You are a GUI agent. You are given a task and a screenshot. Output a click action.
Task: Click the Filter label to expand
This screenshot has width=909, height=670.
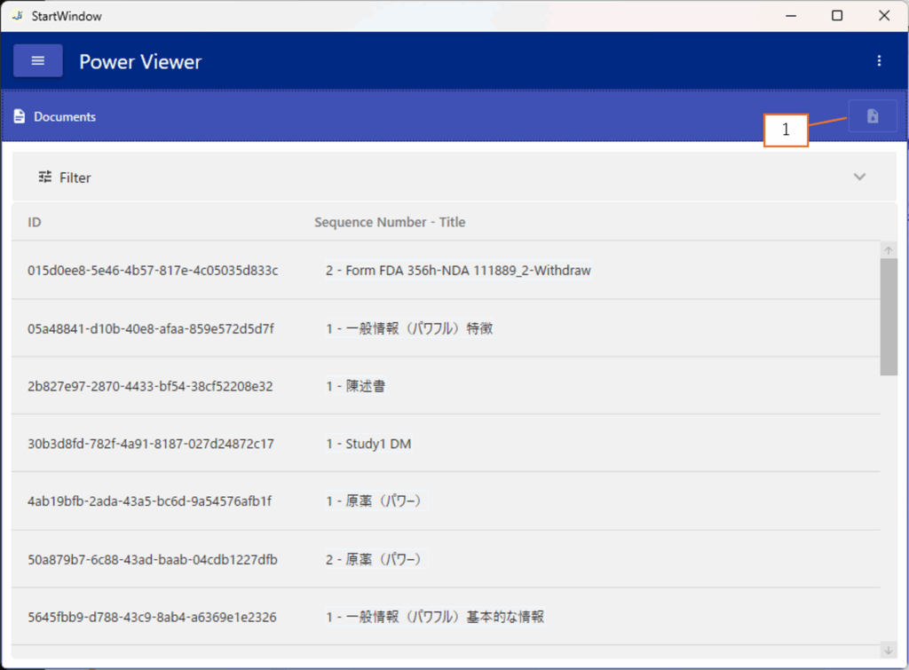(x=75, y=177)
